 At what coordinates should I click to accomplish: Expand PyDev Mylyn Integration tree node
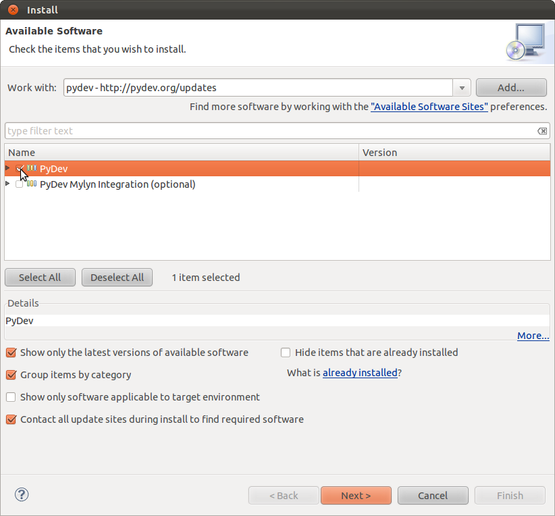tap(7, 184)
